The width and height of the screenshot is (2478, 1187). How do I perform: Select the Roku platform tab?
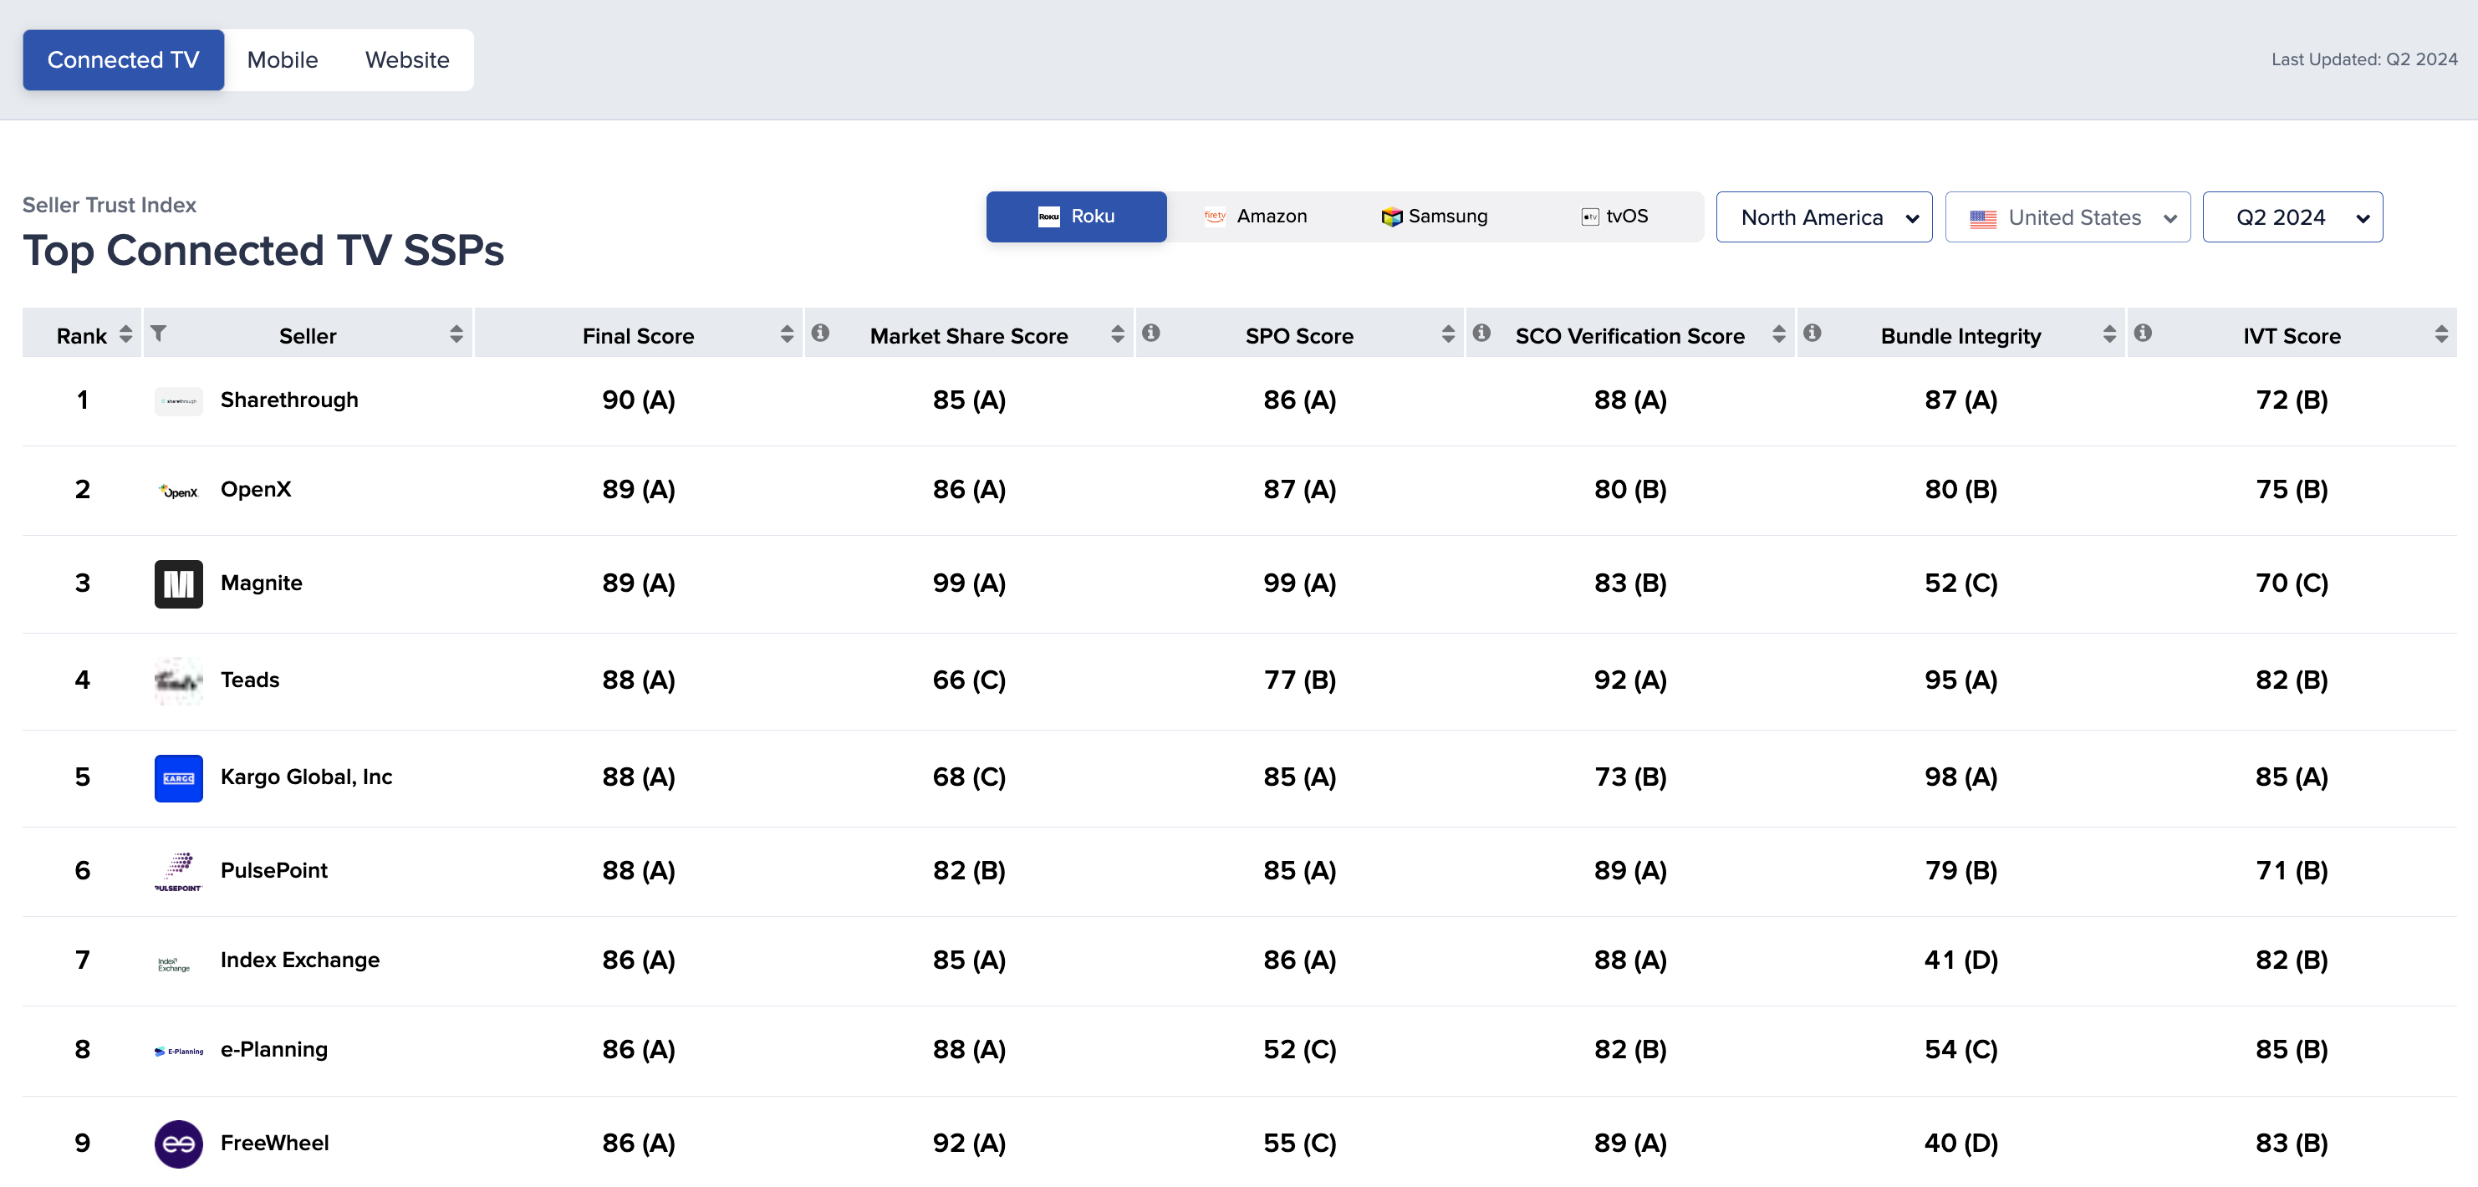pyautogui.click(x=1075, y=217)
